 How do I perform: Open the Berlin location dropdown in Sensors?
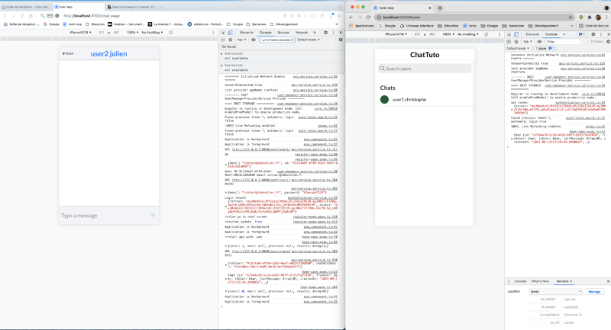pos(555,292)
